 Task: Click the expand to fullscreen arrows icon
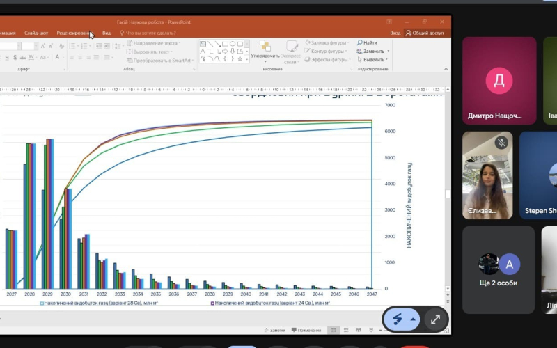pyautogui.click(x=435, y=319)
